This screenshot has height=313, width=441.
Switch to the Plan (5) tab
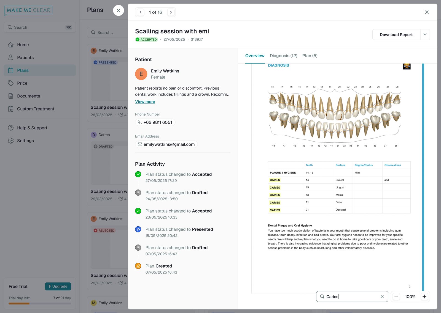tap(310, 56)
